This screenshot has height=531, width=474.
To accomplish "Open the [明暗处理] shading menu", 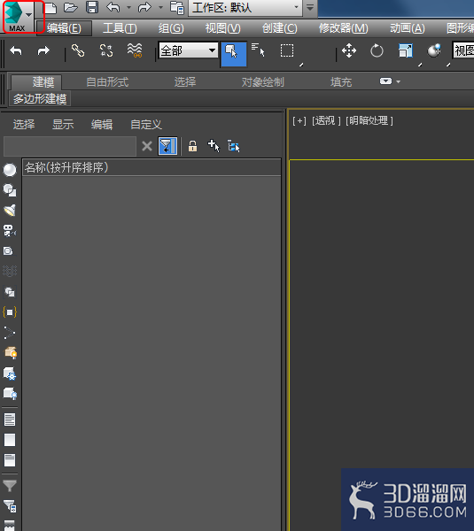I will 369,121.
